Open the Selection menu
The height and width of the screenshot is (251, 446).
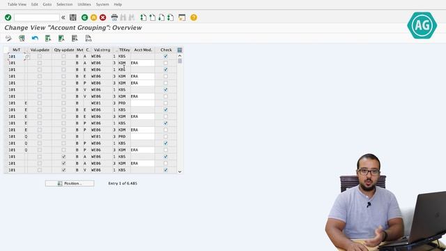(65, 4)
